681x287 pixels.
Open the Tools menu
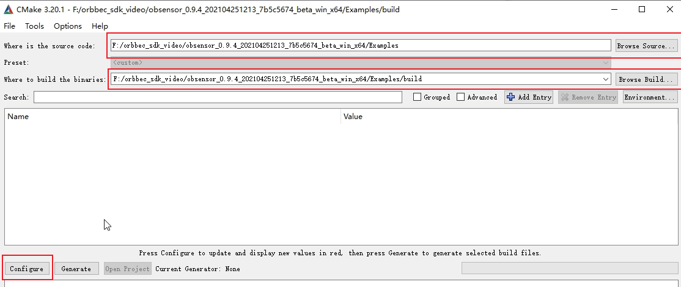point(34,26)
